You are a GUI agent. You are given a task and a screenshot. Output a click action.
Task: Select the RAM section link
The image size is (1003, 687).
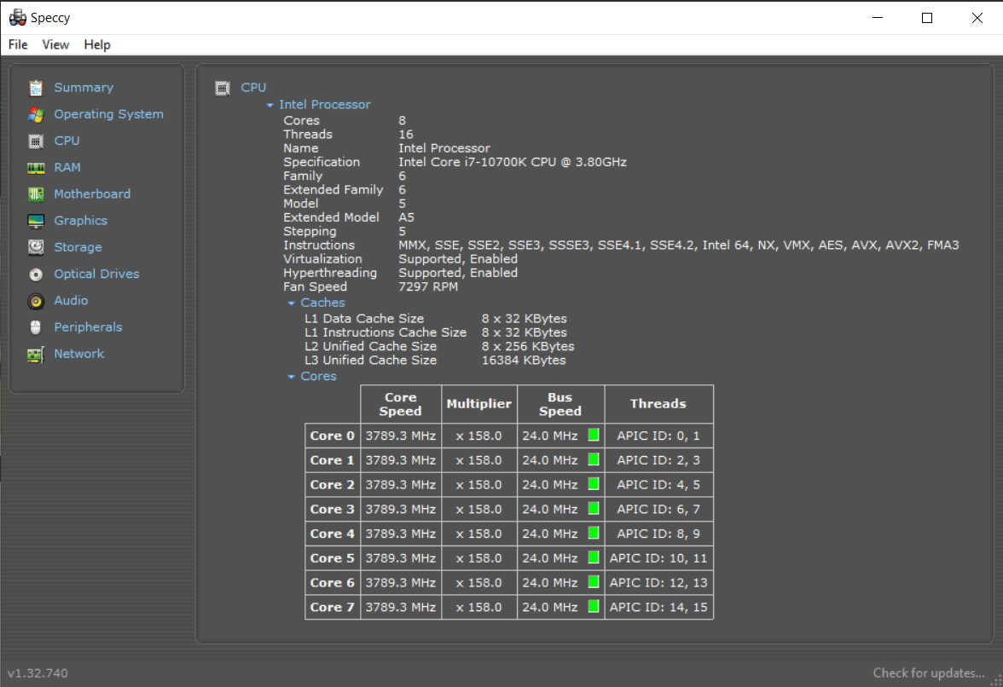67,167
